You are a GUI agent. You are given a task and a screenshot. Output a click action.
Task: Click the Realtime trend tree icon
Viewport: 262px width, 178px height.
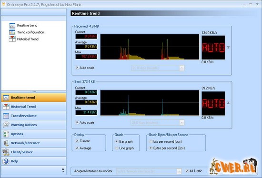12,26
